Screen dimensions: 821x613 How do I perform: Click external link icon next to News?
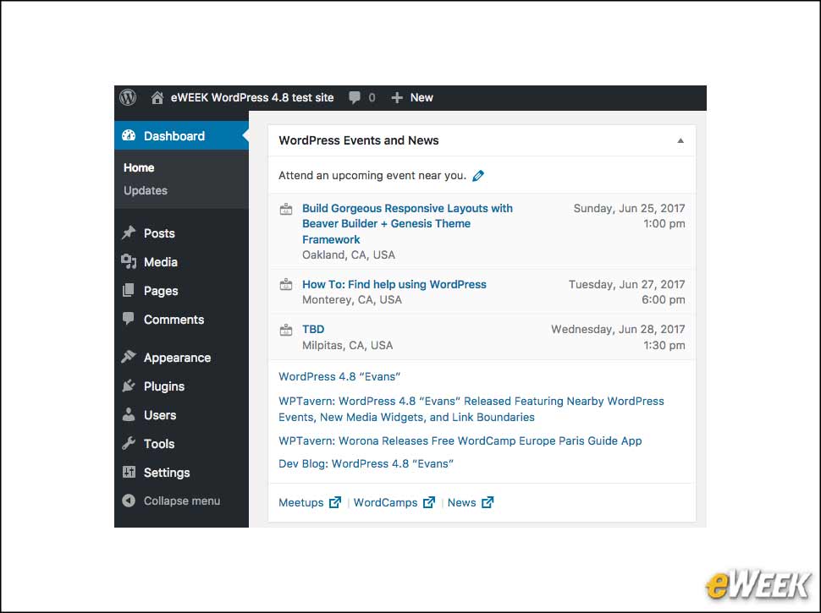(x=488, y=502)
